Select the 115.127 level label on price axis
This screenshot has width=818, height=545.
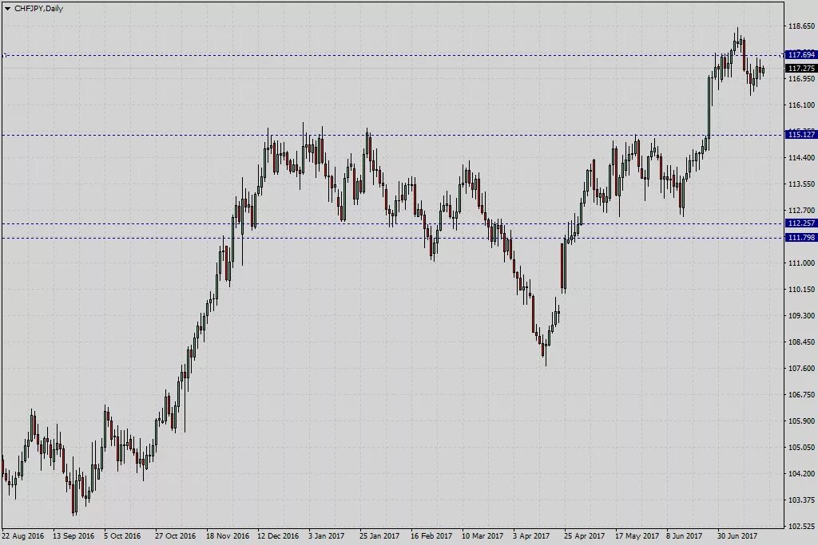point(800,136)
